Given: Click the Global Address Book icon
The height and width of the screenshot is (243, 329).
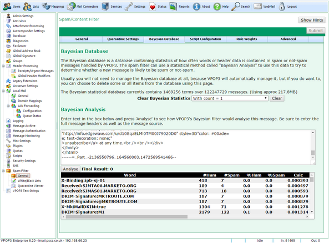Looking at the screenshot, I should tap(8, 51).
